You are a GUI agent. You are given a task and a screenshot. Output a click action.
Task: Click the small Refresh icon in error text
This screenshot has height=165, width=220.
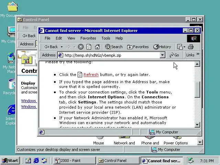tap(80, 75)
